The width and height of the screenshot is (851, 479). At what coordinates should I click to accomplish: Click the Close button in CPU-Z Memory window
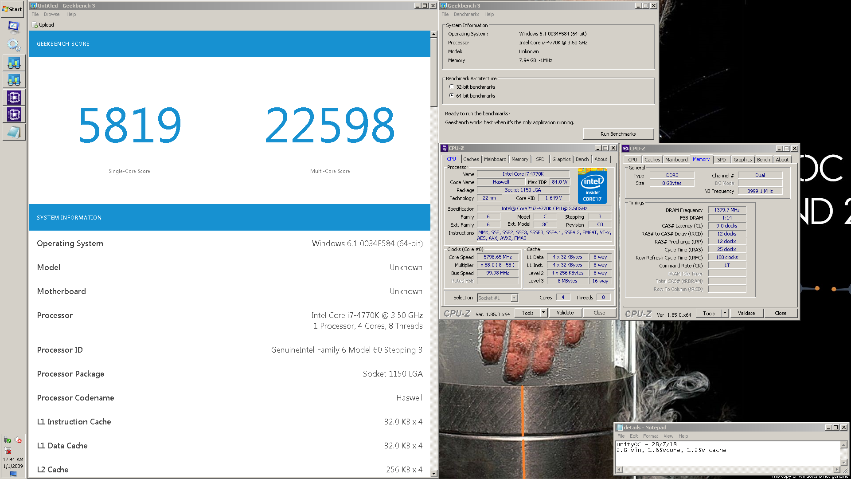pyautogui.click(x=780, y=313)
